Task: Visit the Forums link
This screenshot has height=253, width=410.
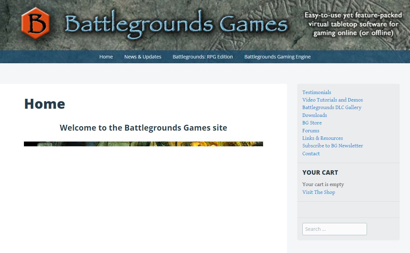Action: [x=311, y=131]
